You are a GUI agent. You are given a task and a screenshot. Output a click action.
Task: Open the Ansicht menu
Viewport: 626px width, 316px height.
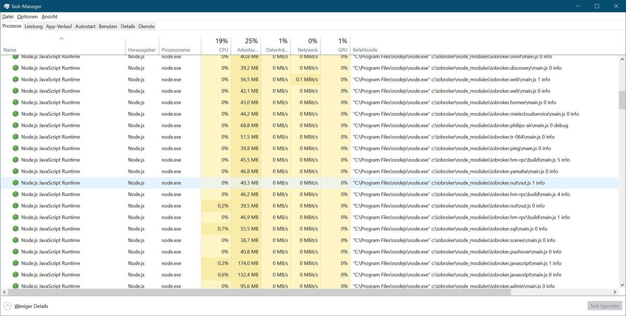[x=50, y=17]
